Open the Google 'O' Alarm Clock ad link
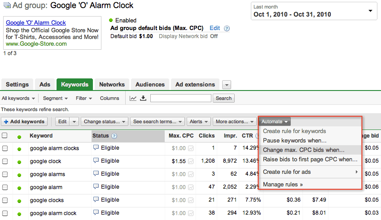The width and height of the screenshot is (381, 220). (x=36, y=22)
